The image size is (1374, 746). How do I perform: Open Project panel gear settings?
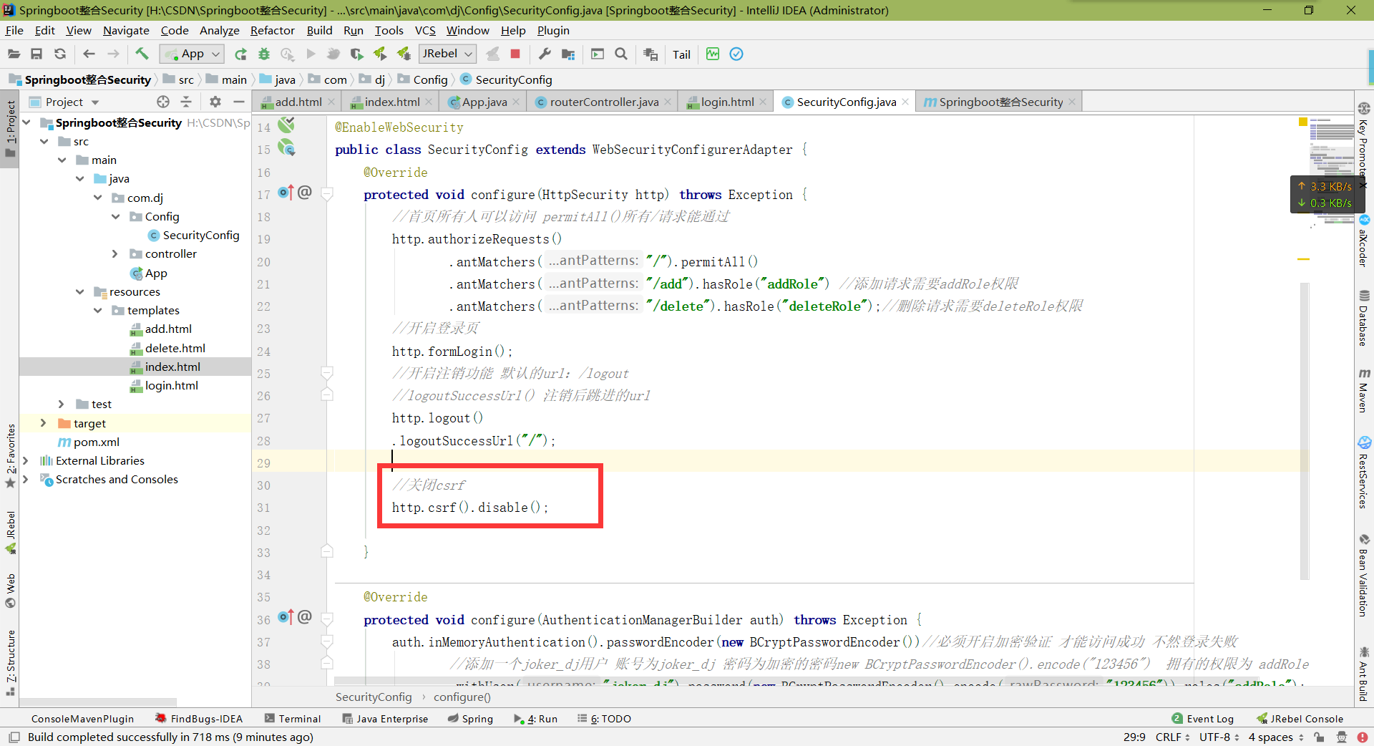click(x=215, y=102)
